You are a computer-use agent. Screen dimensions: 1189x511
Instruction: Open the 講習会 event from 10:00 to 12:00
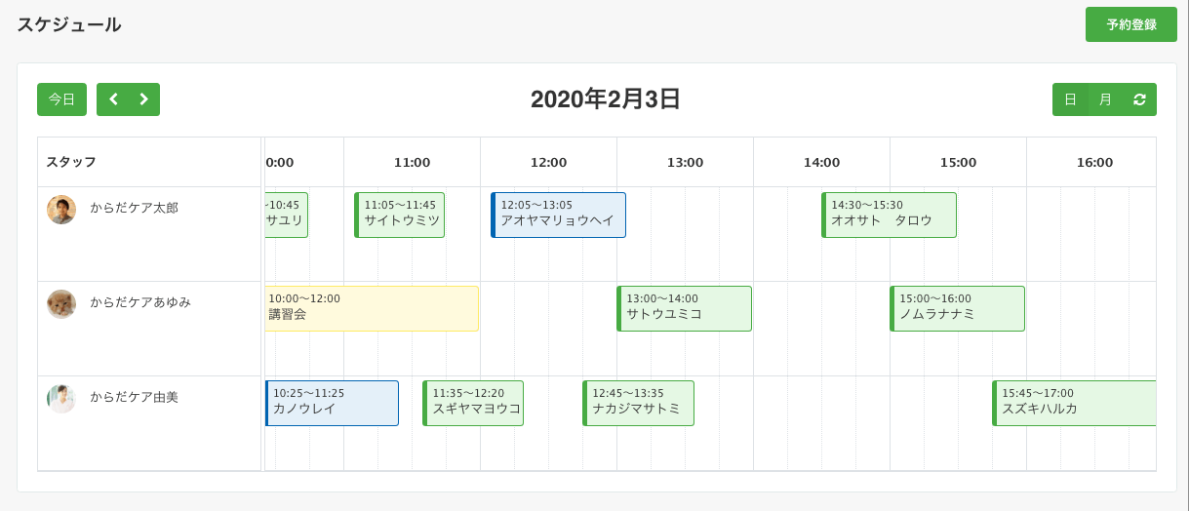click(372, 308)
